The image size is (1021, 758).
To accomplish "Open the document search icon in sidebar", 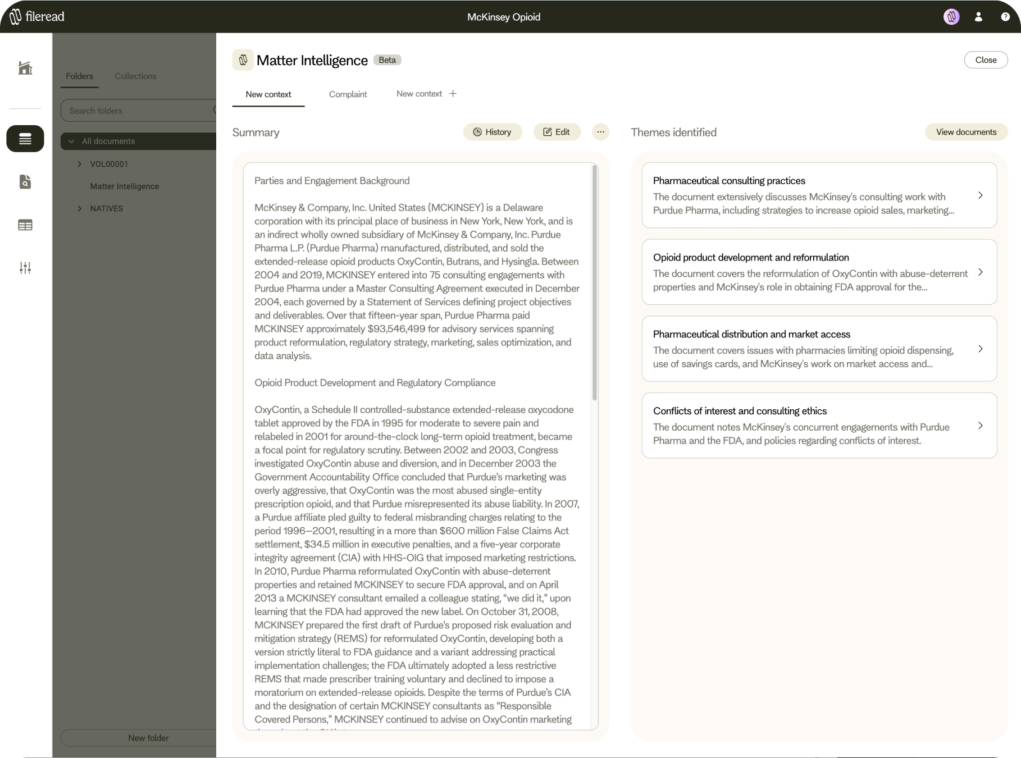I will coord(25,182).
